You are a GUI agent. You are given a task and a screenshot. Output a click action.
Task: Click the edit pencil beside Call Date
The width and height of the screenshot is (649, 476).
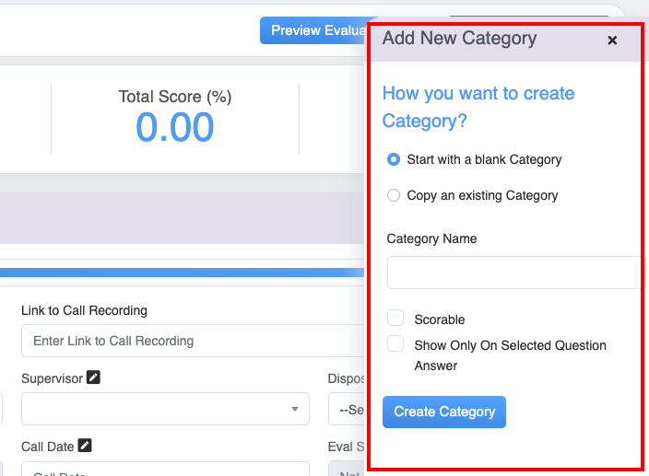85,446
